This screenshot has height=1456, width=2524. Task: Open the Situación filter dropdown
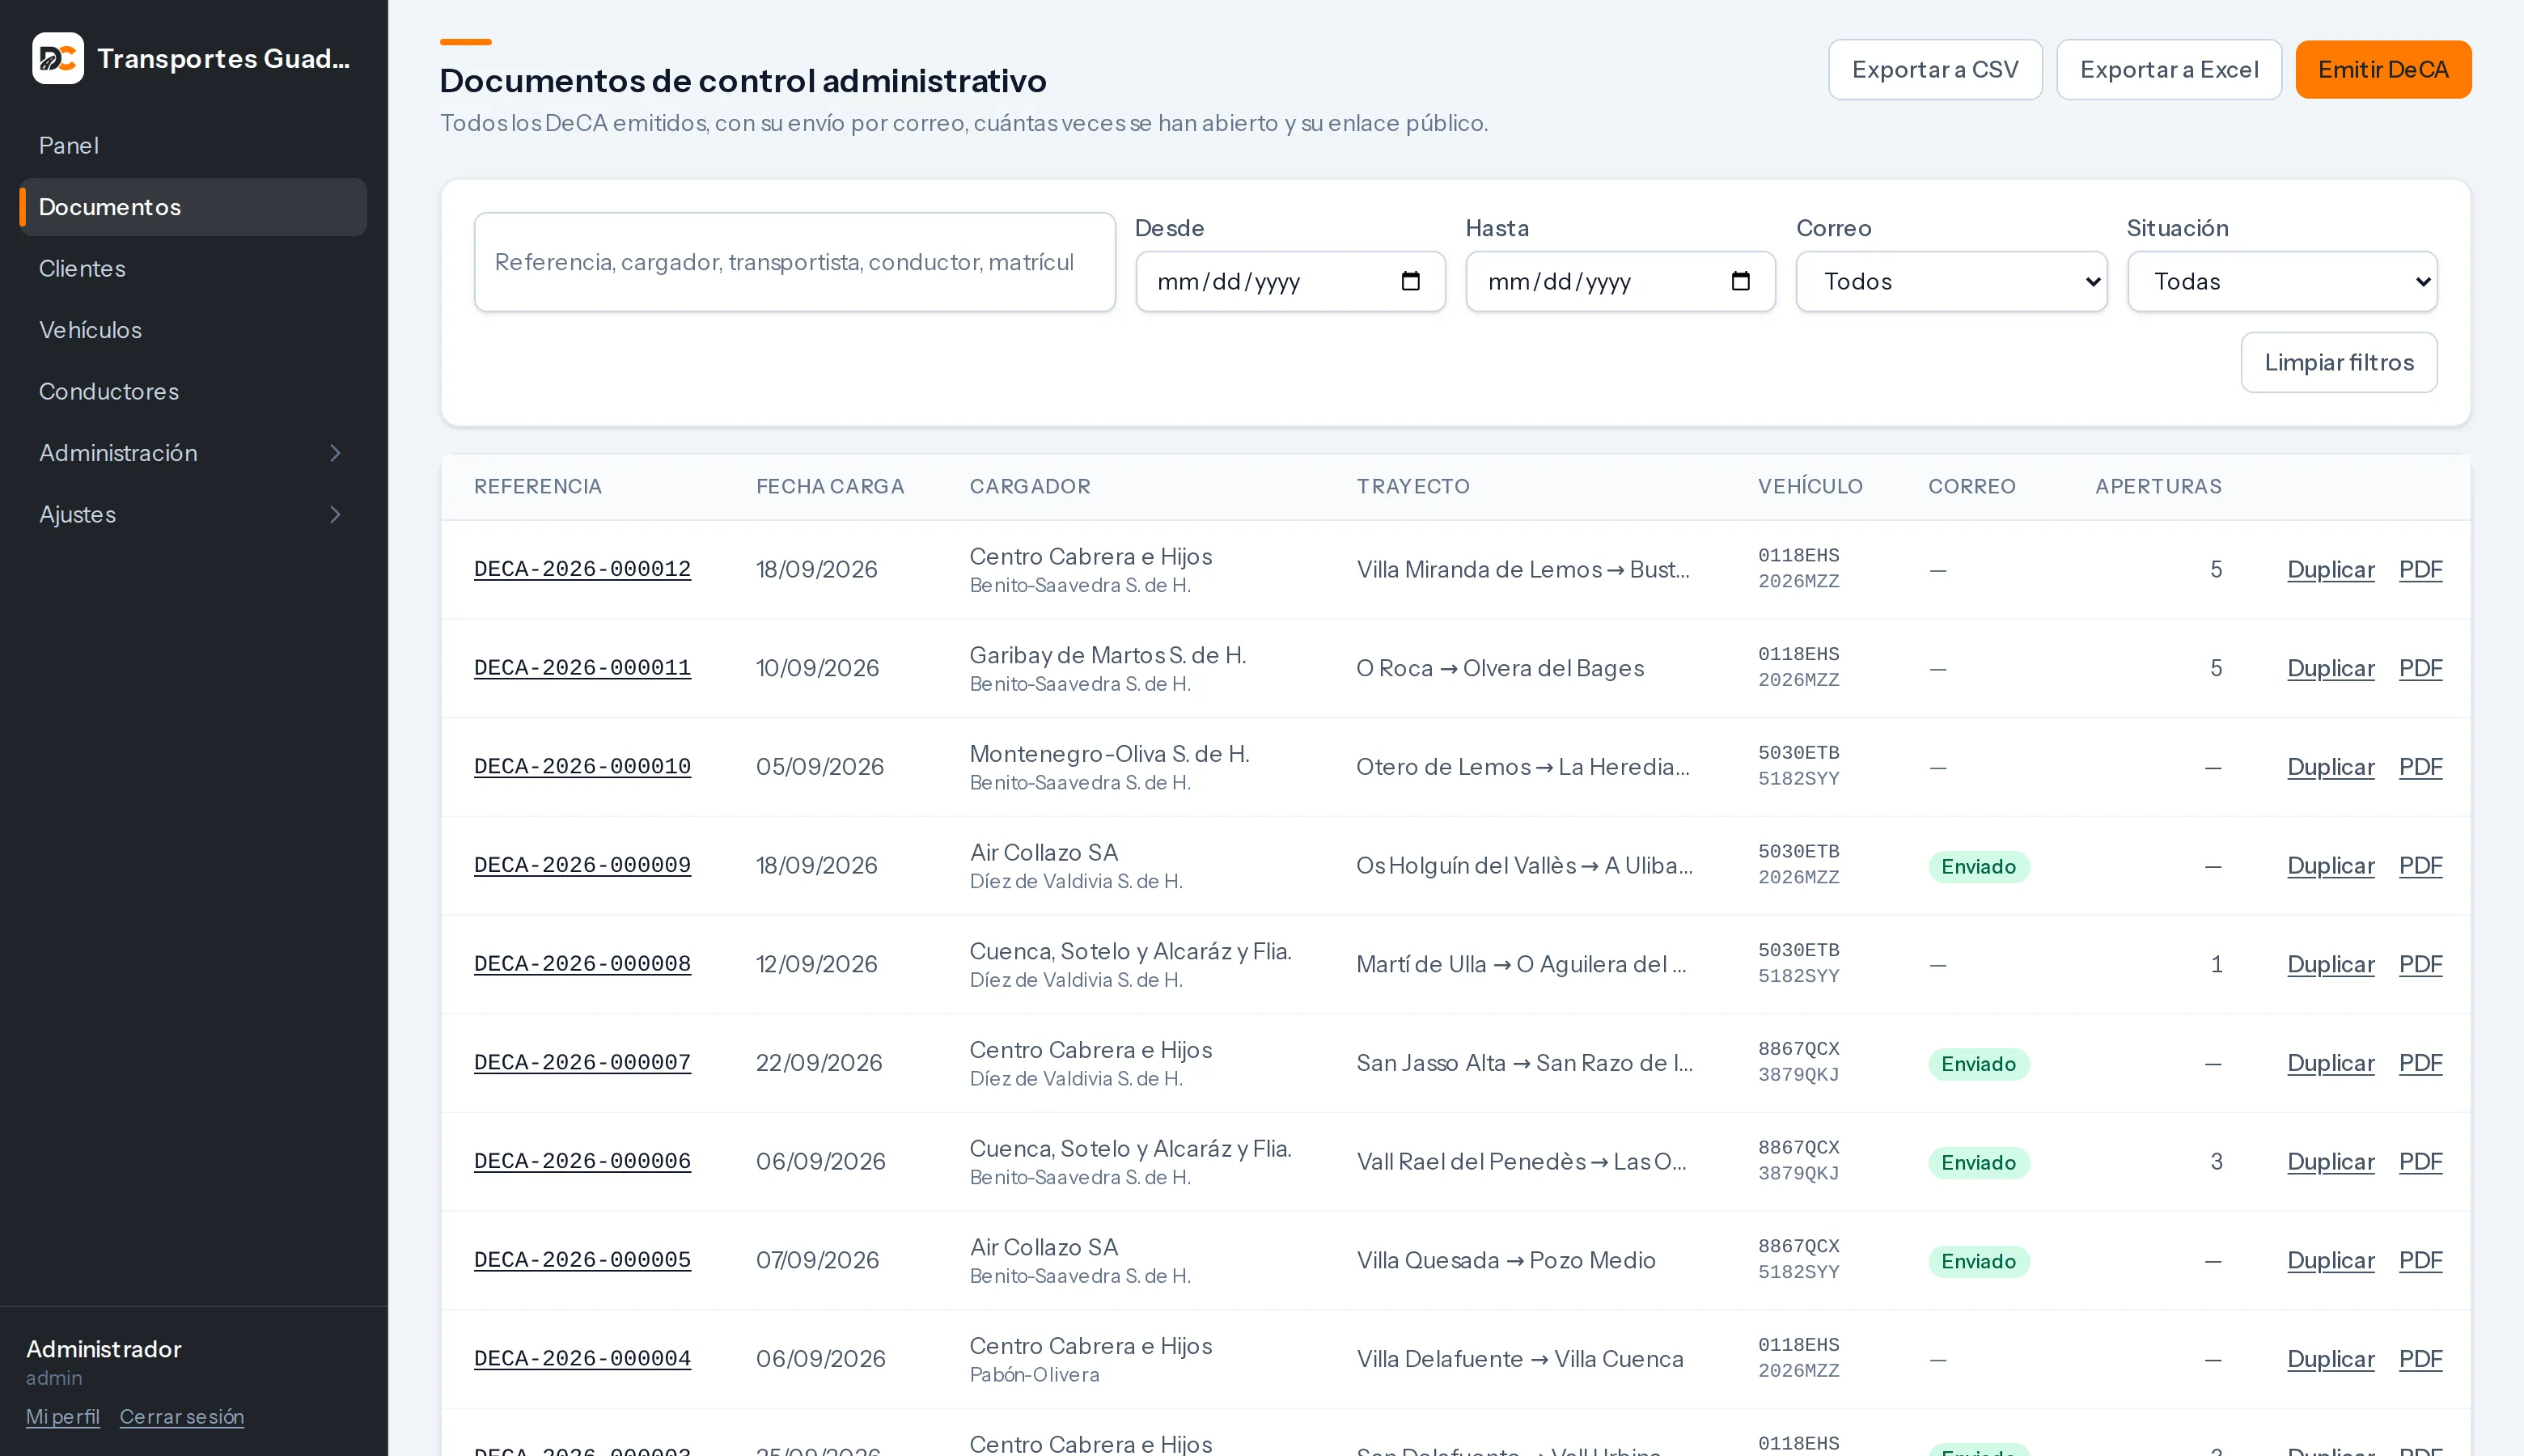point(2282,281)
